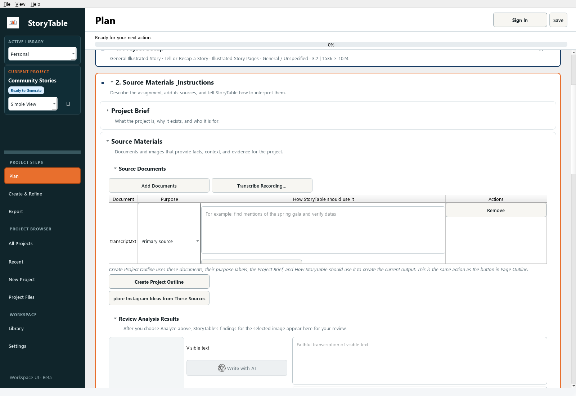Click the Ready to Generate status badge
576x396 pixels.
pyautogui.click(x=26, y=91)
